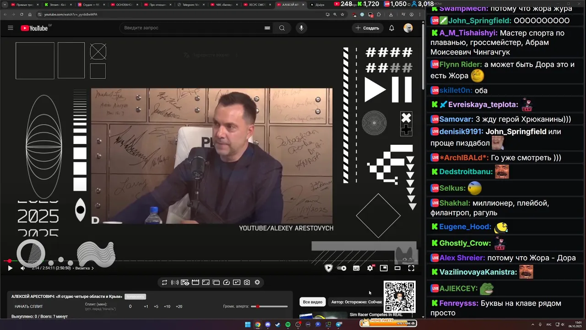586x330 pixels.
Task: Select the Автор: Осторожно: Собчак chip
Action: click(x=357, y=302)
